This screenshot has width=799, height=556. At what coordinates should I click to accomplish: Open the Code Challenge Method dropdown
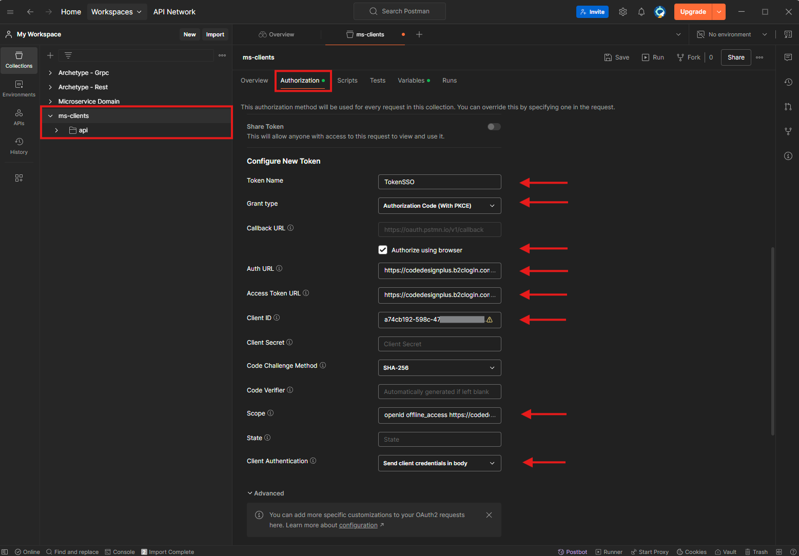439,368
